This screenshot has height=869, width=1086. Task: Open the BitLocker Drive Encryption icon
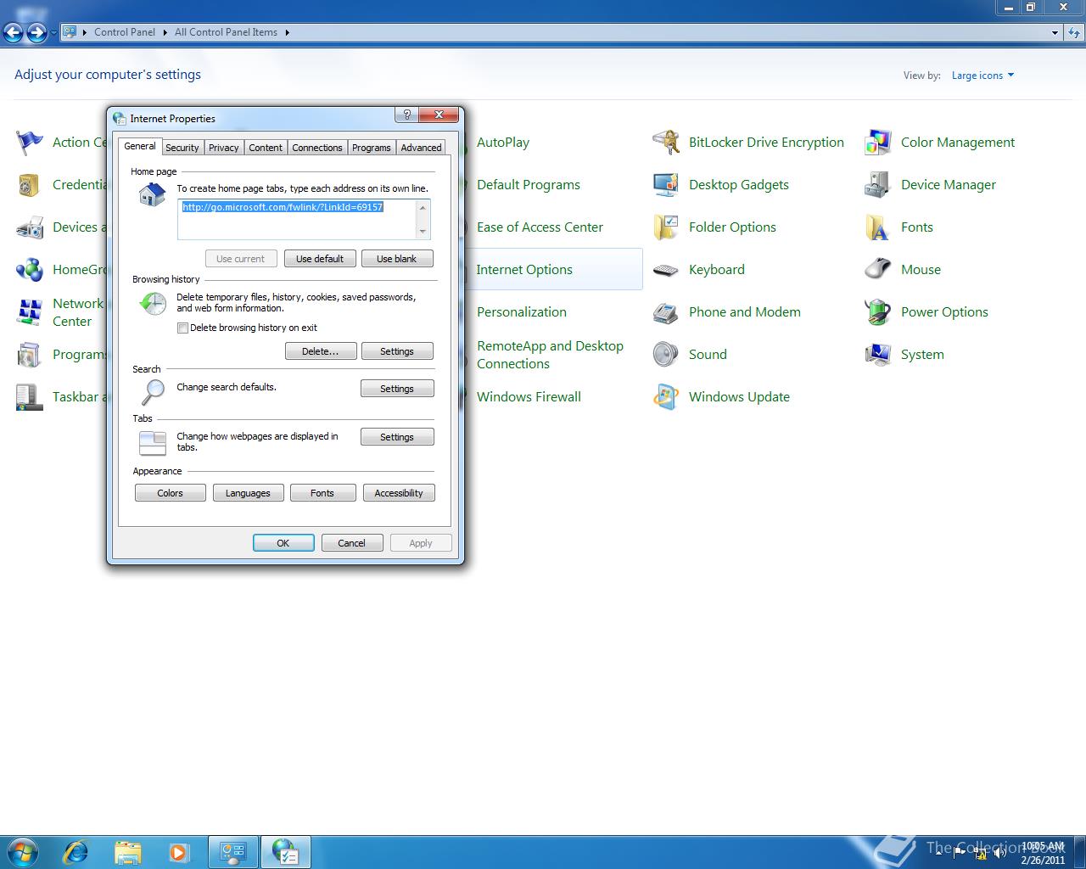coord(666,143)
